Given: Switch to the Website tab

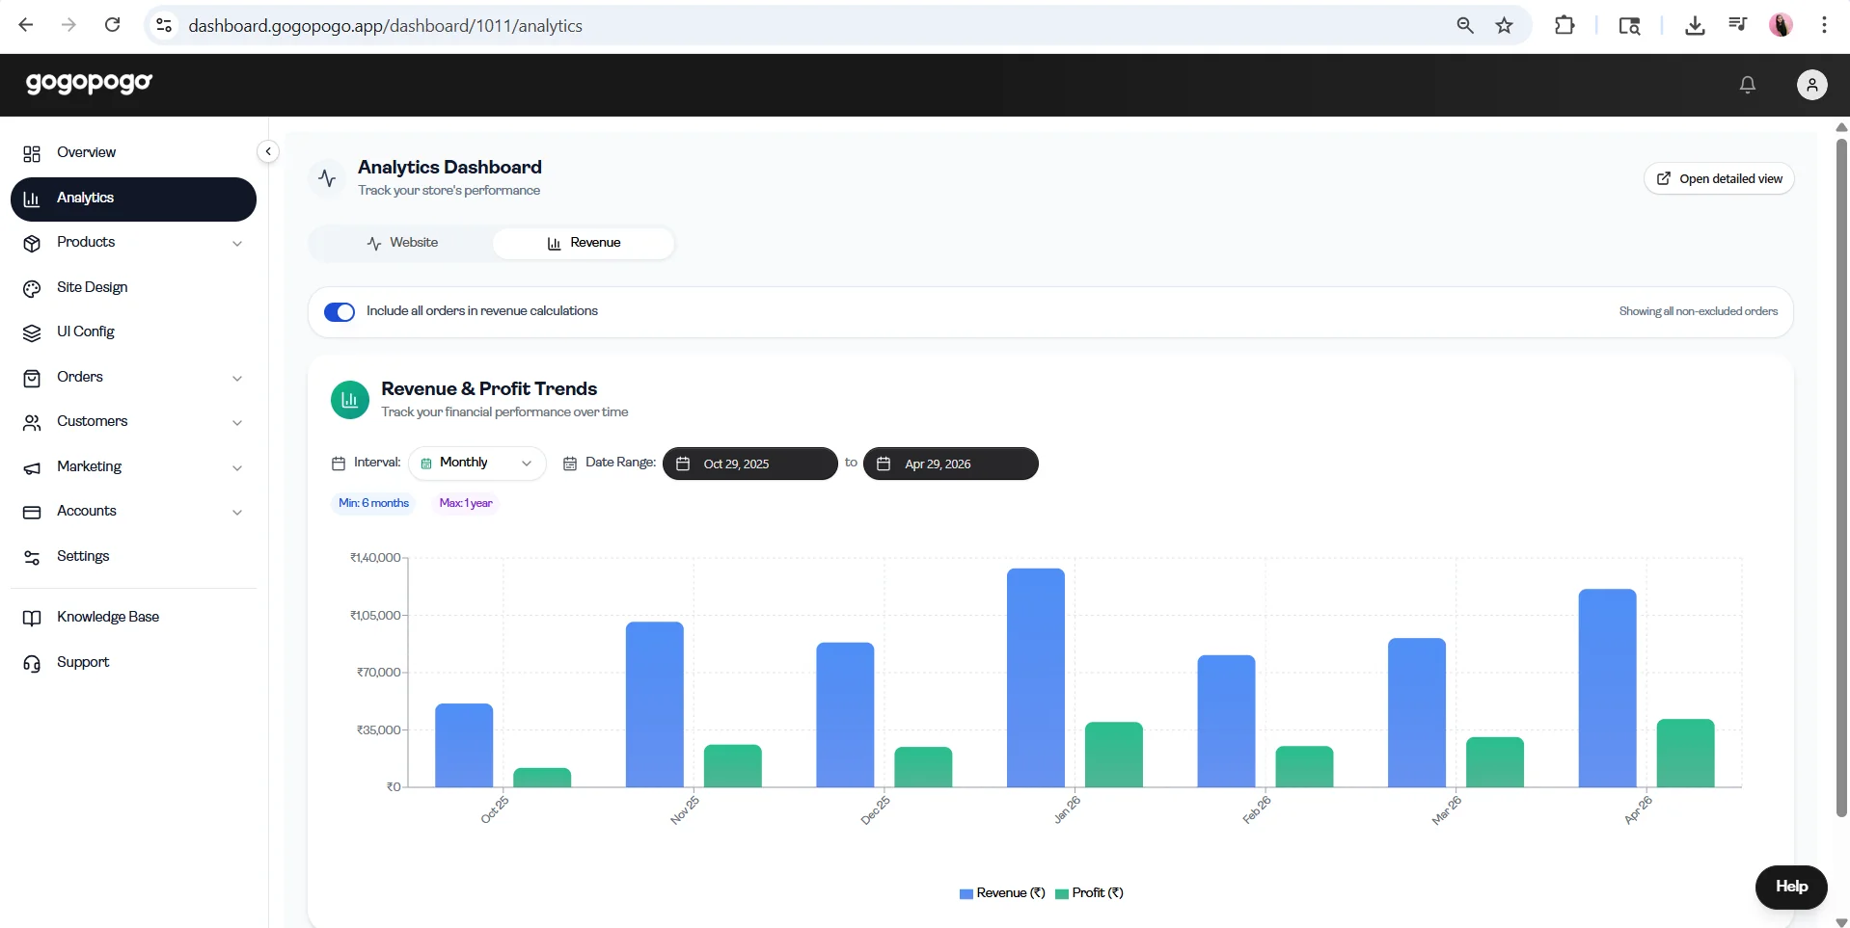Looking at the screenshot, I should click(402, 243).
